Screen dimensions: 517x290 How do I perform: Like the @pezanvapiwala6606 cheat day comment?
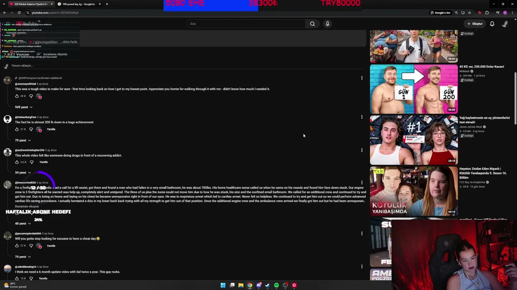point(17,246)
